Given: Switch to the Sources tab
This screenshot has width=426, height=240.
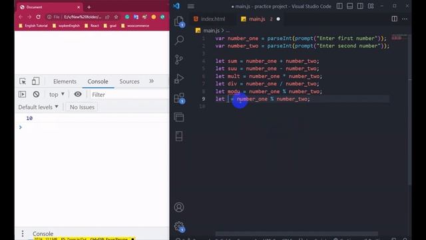Looking at the screenshot, I should pos(129,81).
